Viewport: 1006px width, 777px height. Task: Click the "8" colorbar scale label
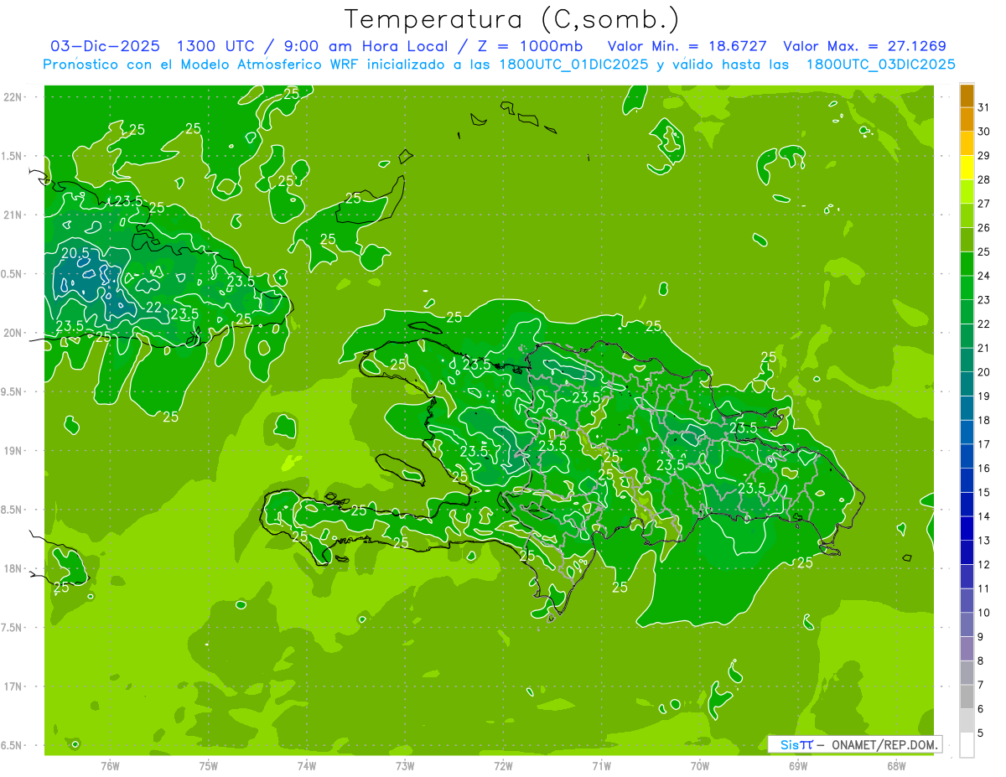pos(981,661)
